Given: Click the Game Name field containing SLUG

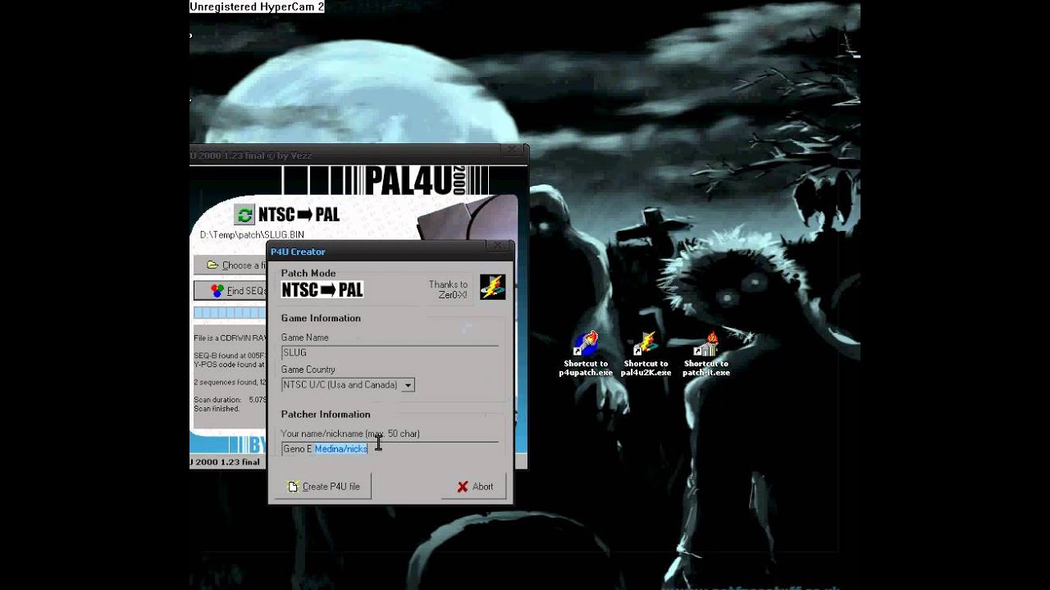Looking at the screenshot, I should click(390, 352).
